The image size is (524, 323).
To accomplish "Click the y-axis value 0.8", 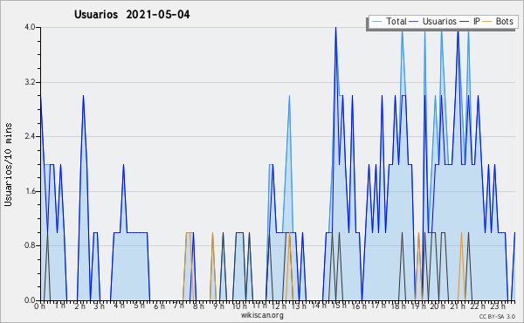I will pyautogui.click(x=30, y=245).
